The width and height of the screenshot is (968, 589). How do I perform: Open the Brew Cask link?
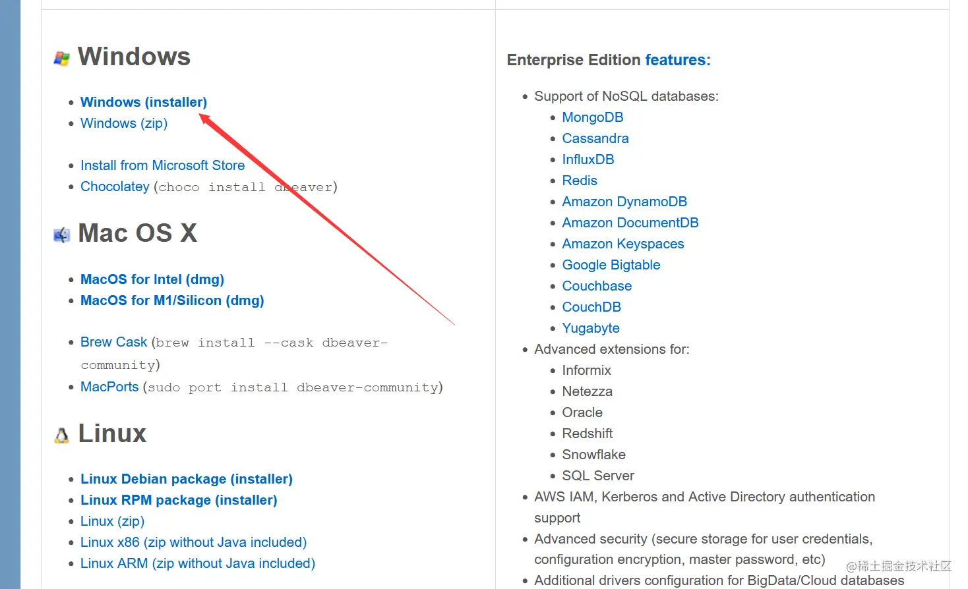click(113, 342)
